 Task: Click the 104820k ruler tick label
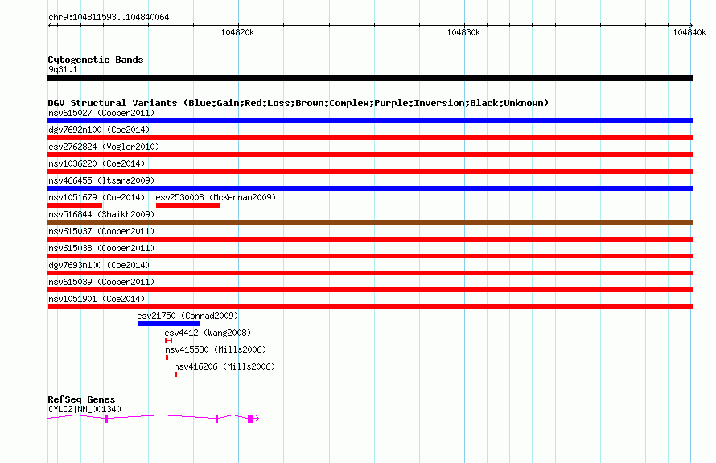point(237,32)
